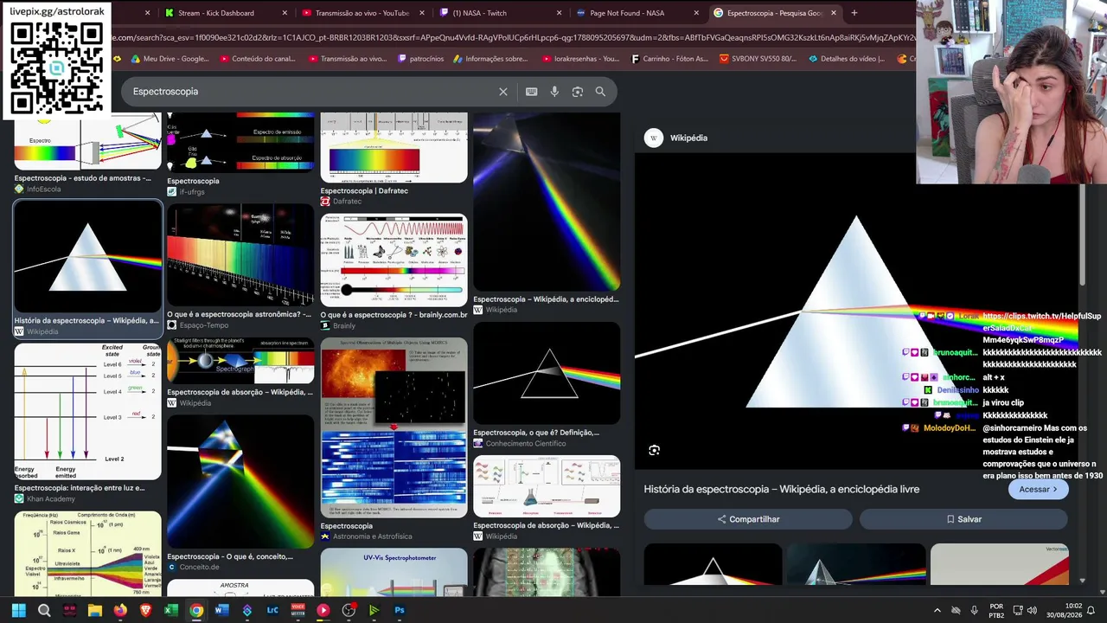Click the network tray icon

click(1018, 610)
